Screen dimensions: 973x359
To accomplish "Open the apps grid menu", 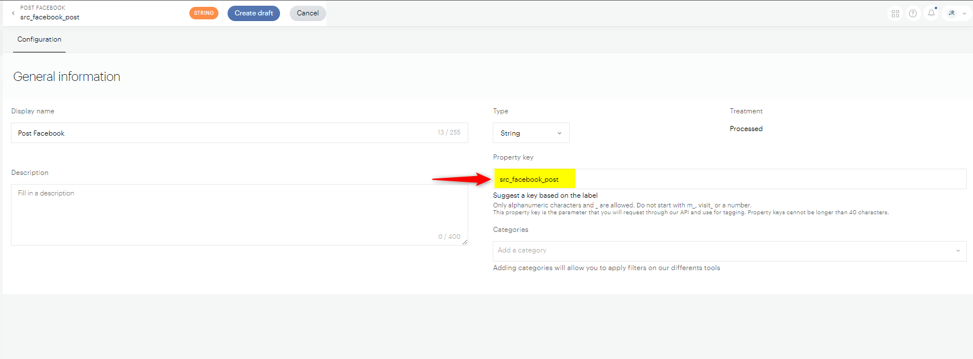I will (895, 14).
